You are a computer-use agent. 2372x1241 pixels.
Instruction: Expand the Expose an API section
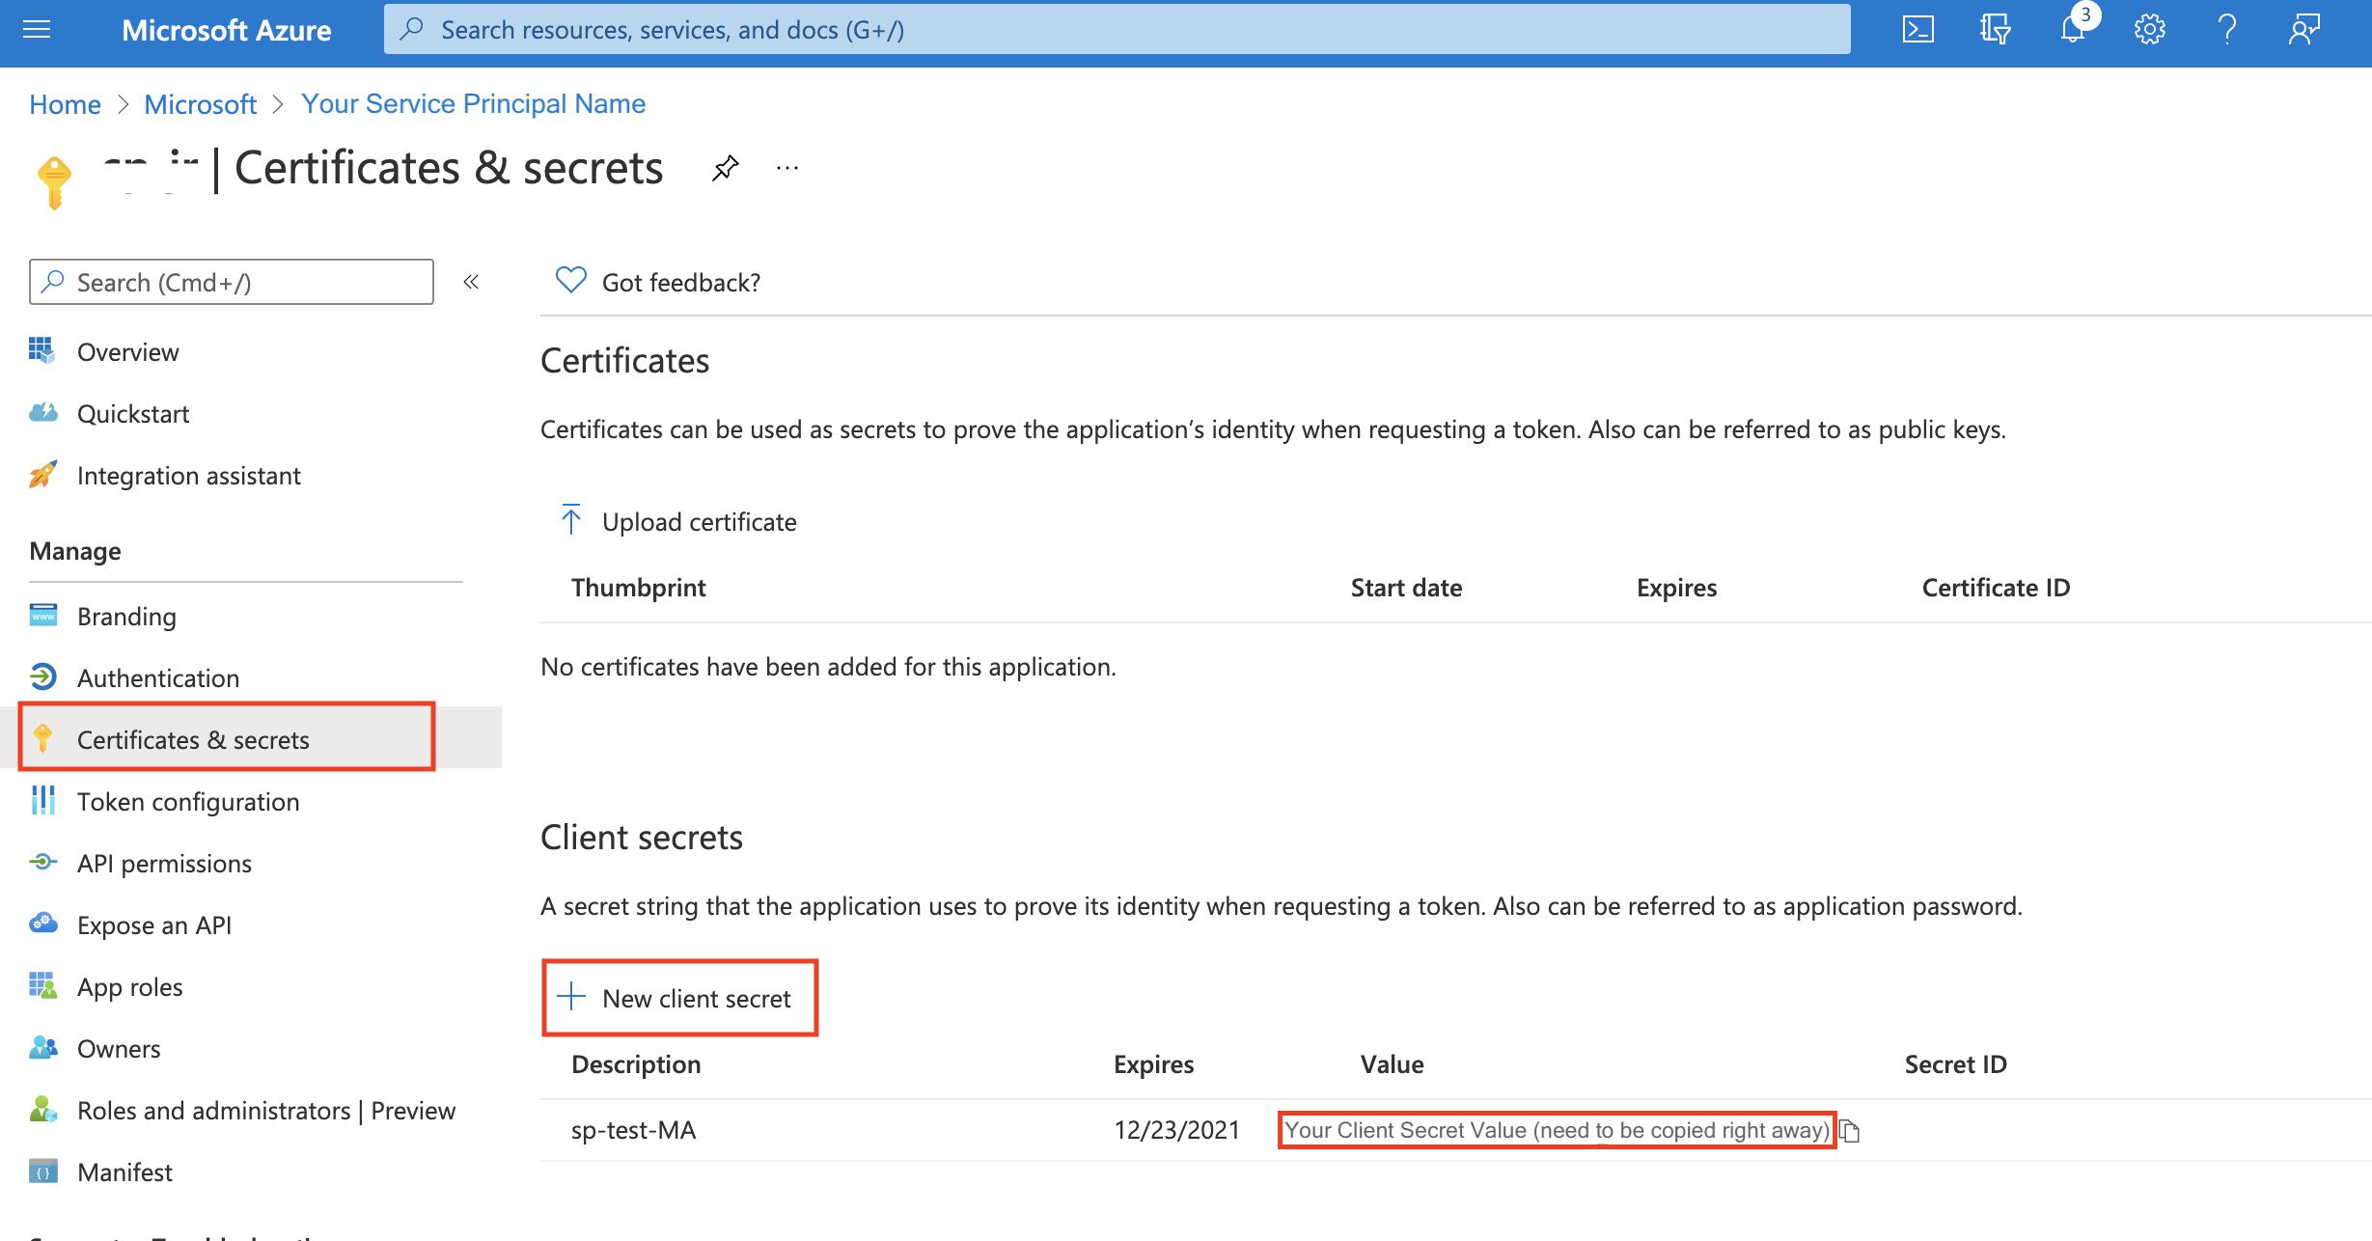click(152, 923)
